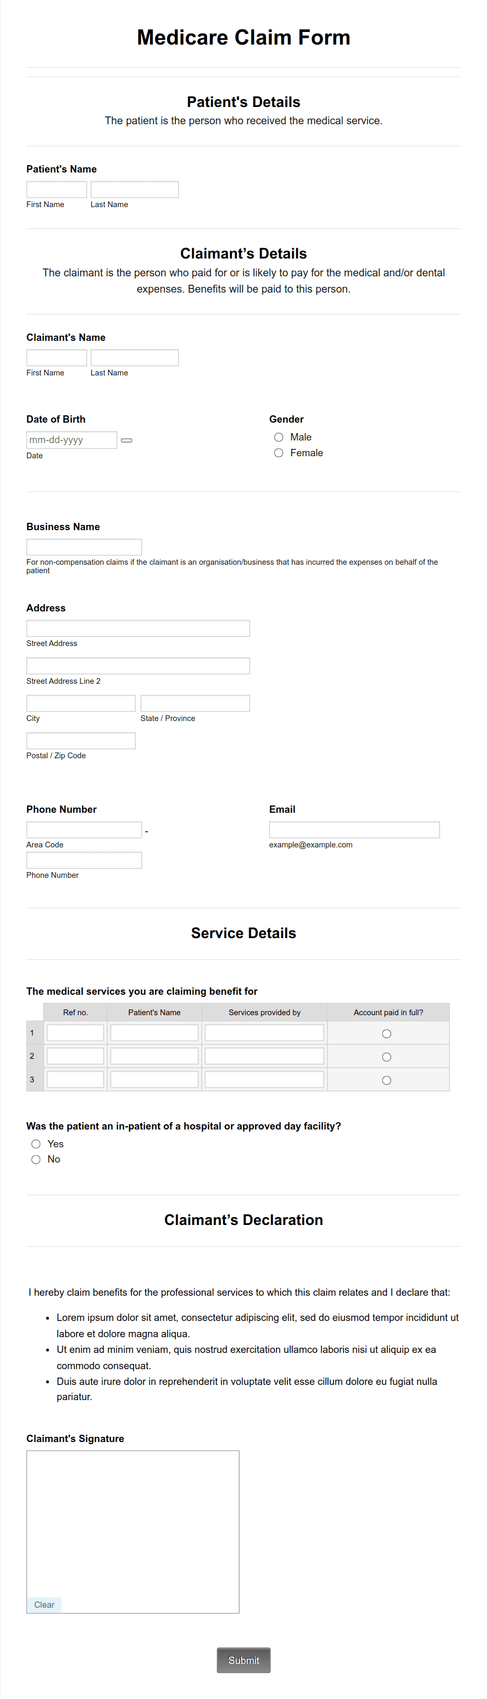The height and width of the screenshot is (1699, 487).
Task: Select Yes for in-patient hospital question
Action: [36, 1144]
